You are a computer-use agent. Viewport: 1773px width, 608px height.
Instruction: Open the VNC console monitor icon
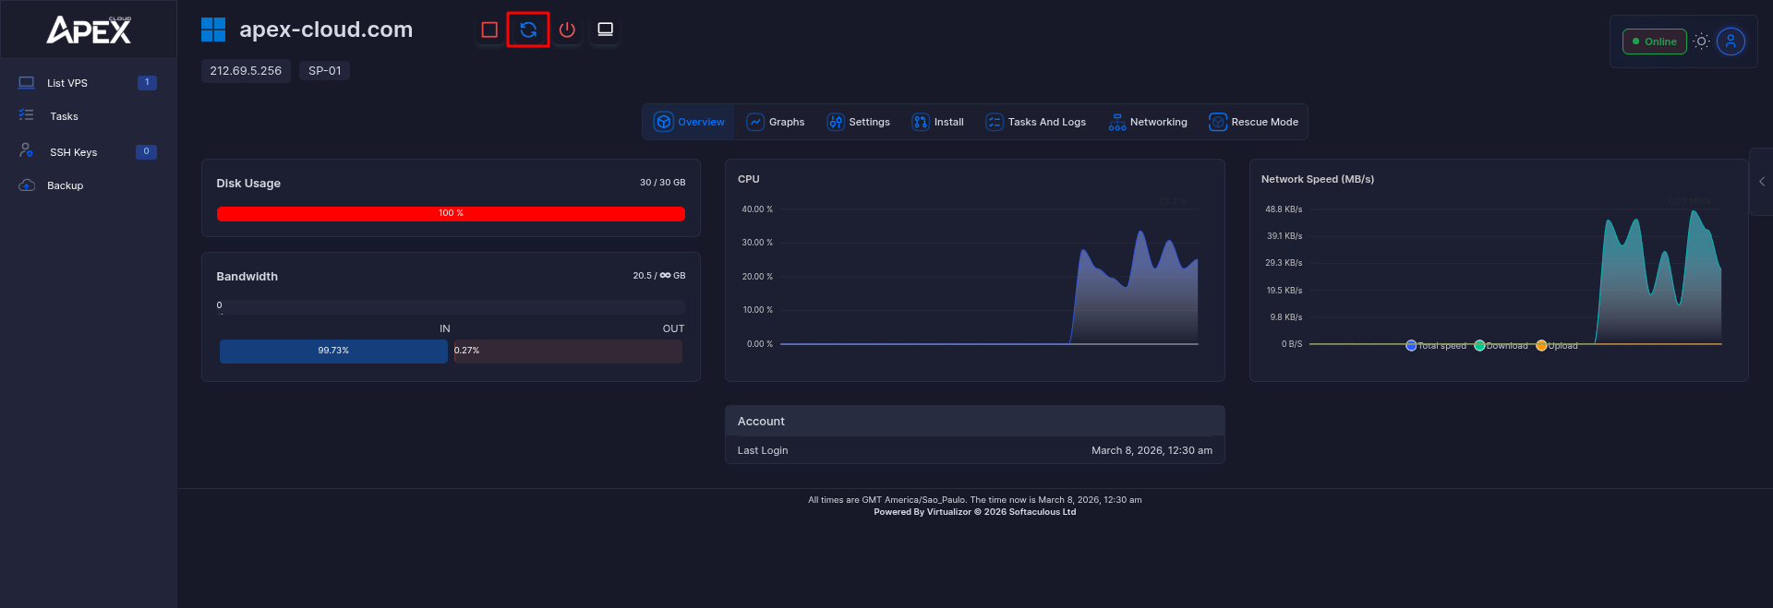coord(605,30)
